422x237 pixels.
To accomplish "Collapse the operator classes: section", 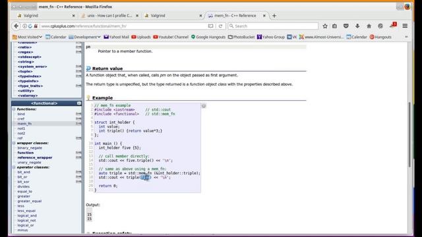I will (x=14, y=167).
